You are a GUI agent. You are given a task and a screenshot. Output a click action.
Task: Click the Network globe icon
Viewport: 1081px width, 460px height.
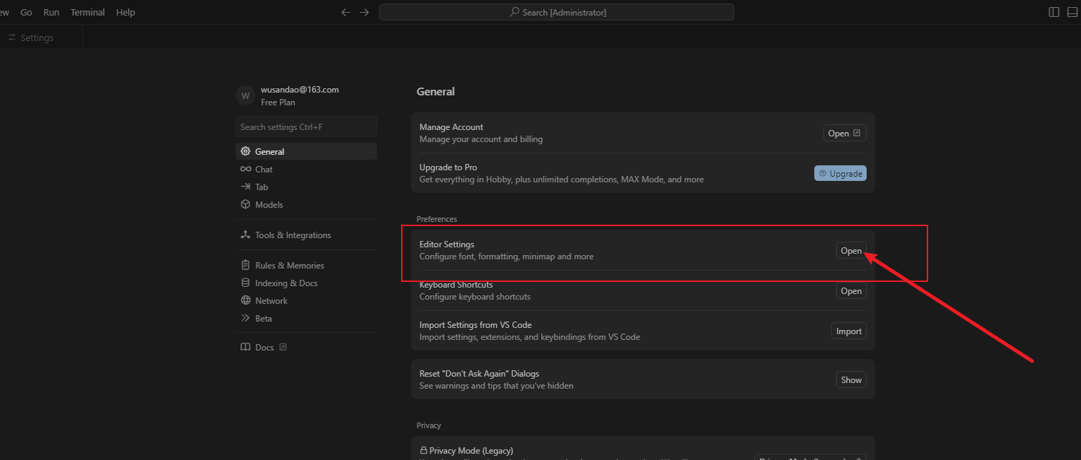pos(245,300)
